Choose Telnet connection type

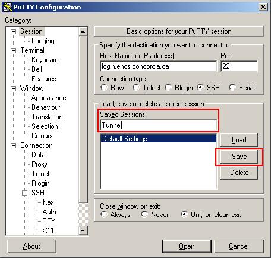tap(136, 87)
